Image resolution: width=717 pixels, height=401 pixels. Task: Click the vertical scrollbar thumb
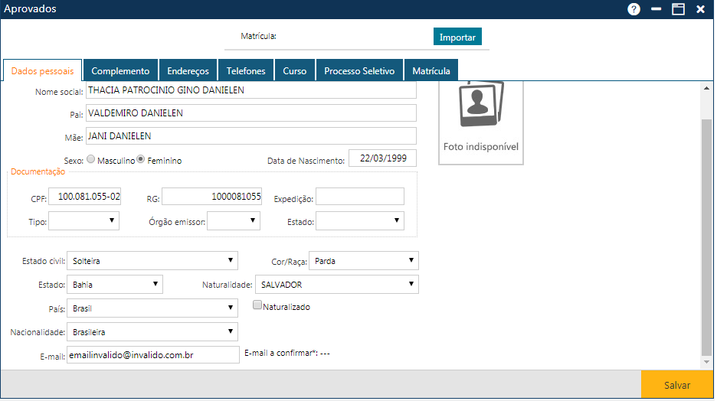click(x=706, y=237)
